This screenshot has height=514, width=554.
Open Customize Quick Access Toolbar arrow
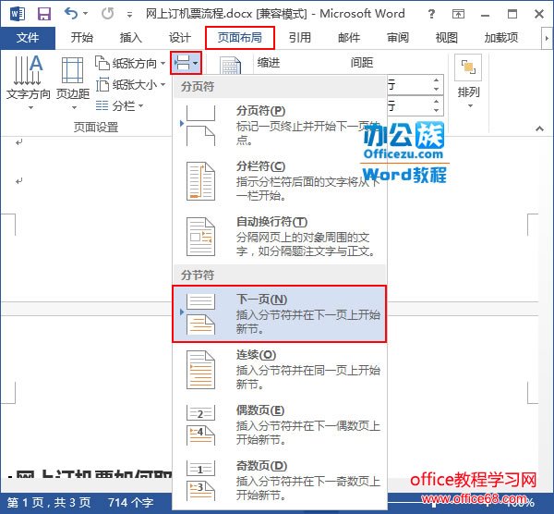point(129,15)
